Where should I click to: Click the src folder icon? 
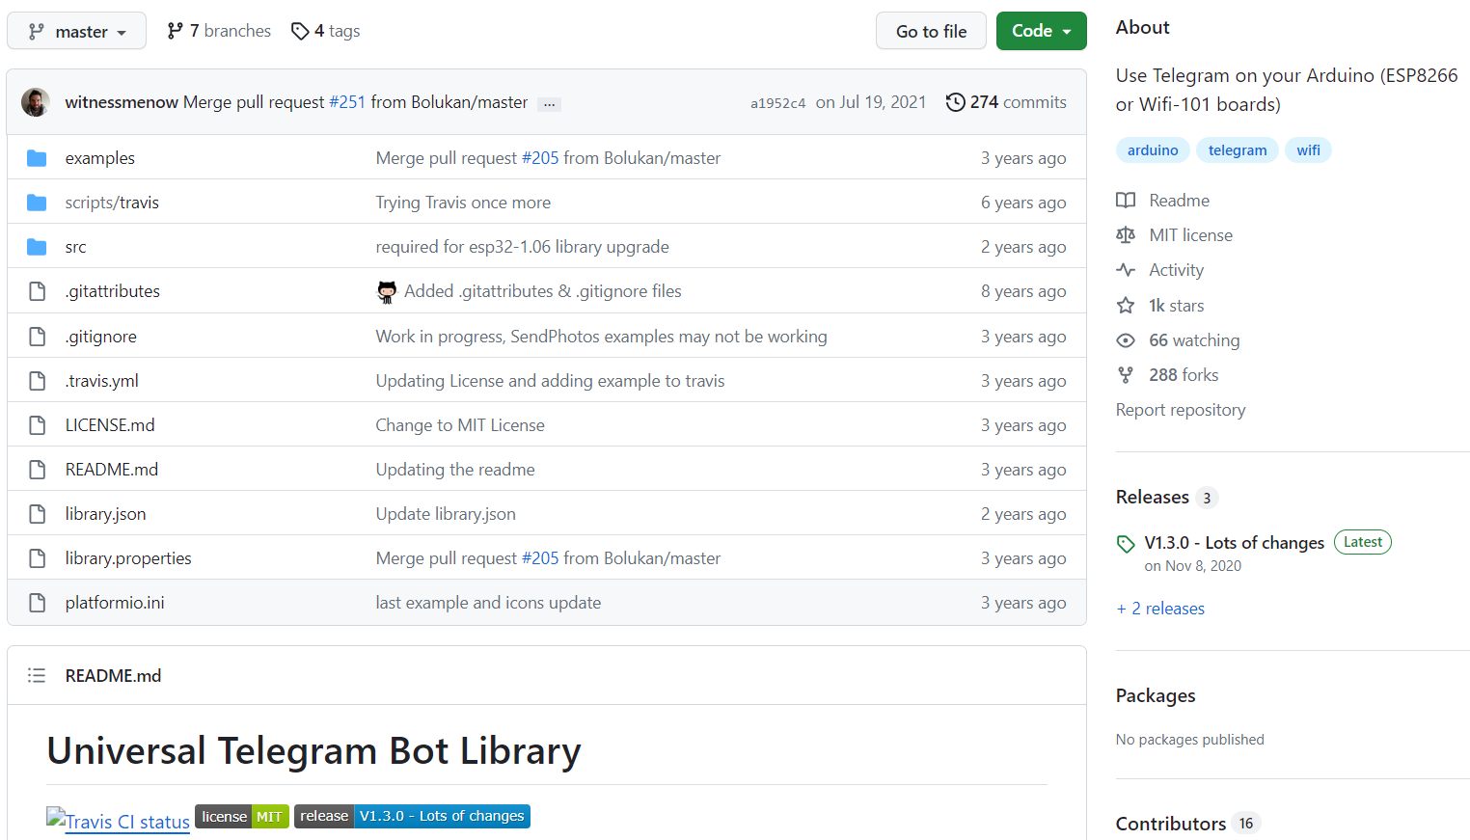(x=37, y=247)
